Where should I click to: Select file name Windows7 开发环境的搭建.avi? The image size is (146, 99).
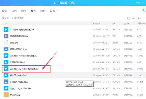[x=24, y=56]
